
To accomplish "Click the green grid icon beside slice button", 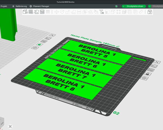I will tap(116, 6).
